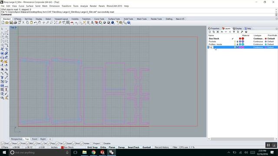Viewport: 278px width, 156px height.
Task: Create a new layer in Layers panel
Action: (210, 32)
